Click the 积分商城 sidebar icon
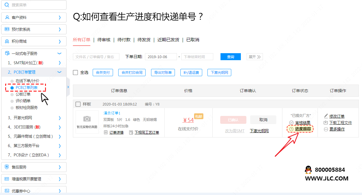362x195 pixels. click(x=7, y=41)
